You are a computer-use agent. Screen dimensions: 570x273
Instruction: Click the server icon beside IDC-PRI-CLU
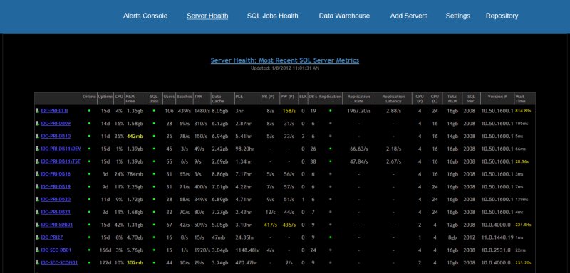point(37,111)
